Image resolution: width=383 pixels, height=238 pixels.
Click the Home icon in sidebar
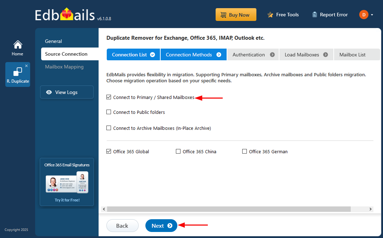(17, 45)
